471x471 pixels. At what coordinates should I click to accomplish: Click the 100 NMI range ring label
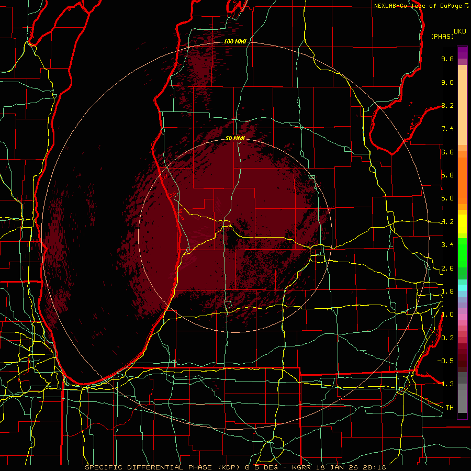[235, 41]
